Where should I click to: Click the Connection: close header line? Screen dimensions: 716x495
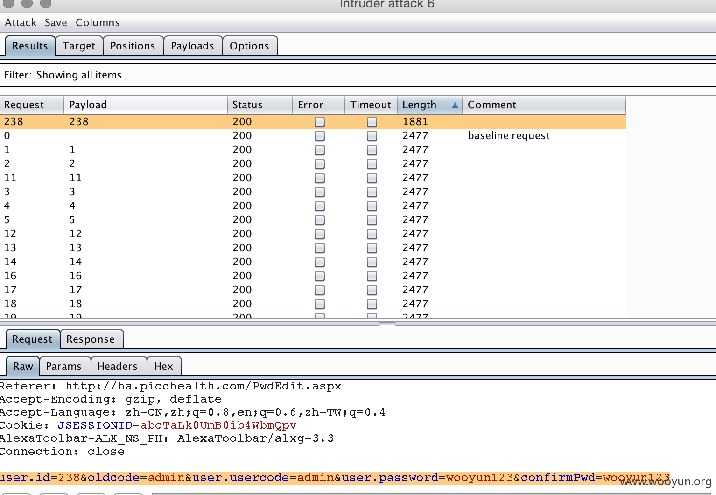point(63,452)
